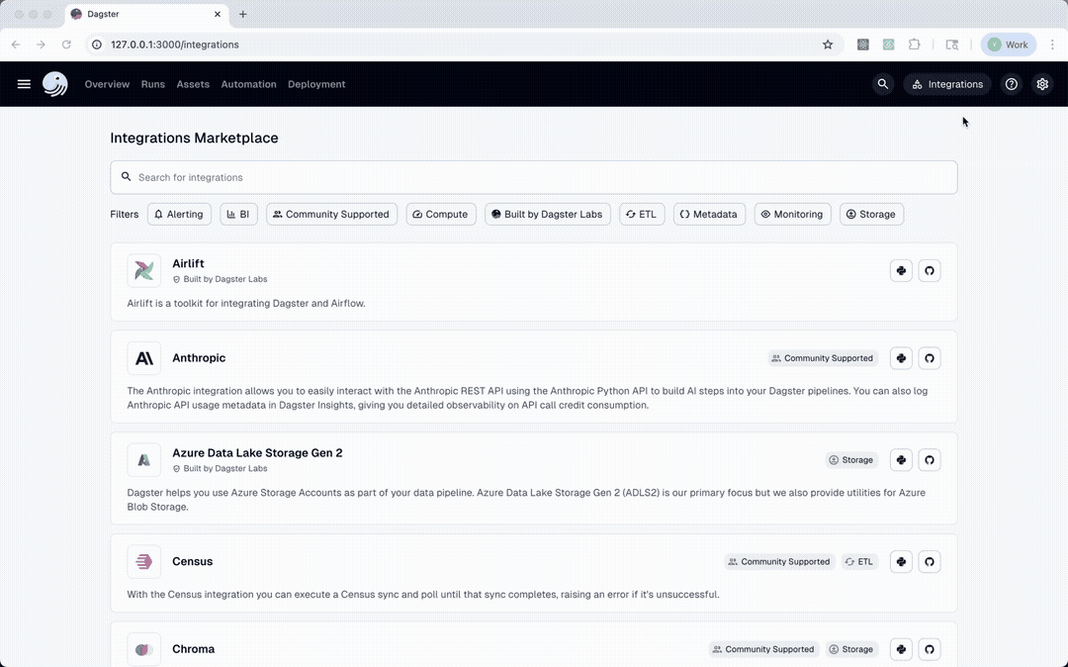Screen dimensions: 1068x667
Task: Open Airlift PyPI package icon
Action: 901,270
